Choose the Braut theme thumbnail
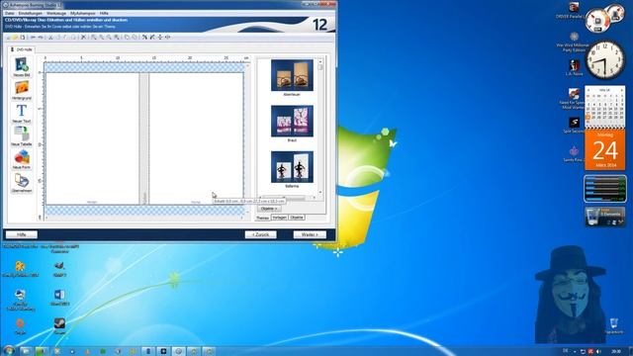Viewport: 633px width, 356px height. click(292, 121)
